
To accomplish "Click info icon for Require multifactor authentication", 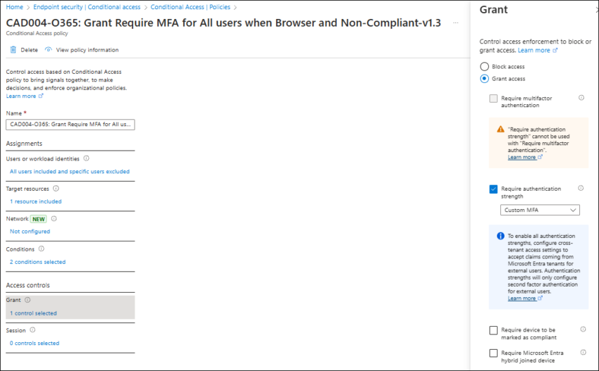I will [581, 99].
